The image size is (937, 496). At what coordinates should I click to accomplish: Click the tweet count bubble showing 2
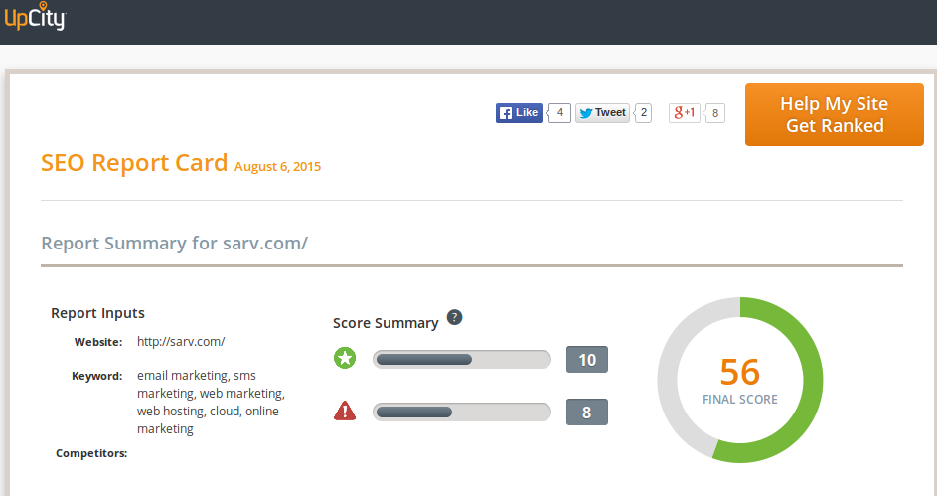(643, 113)
